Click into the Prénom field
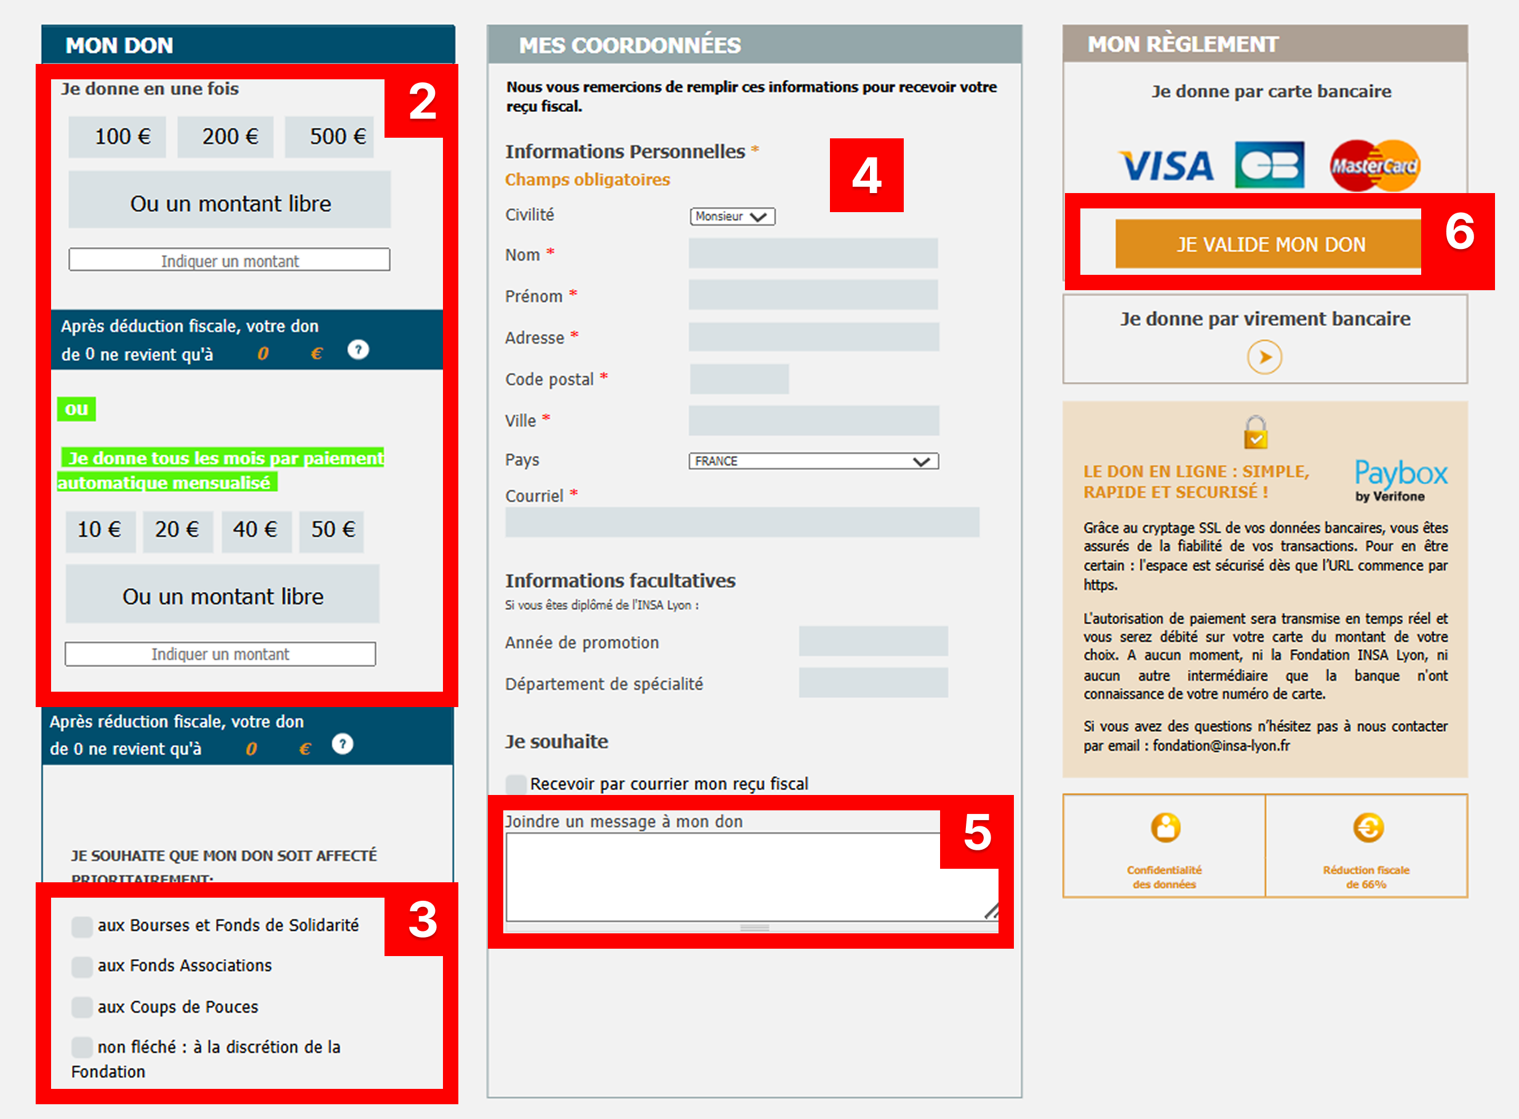Image resolution: width=1519 pixels, height=1119 pixels. (x=813, y=295)
